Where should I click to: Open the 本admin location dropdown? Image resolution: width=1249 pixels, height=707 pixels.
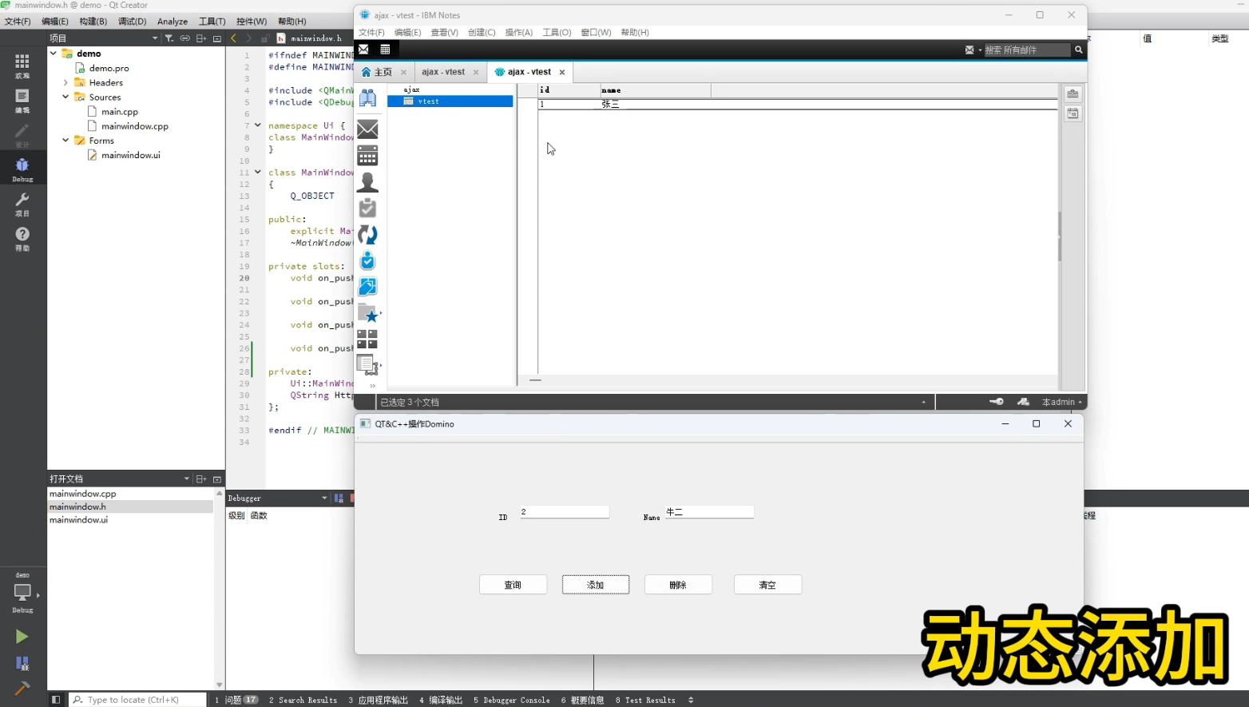pos(1059,402)
